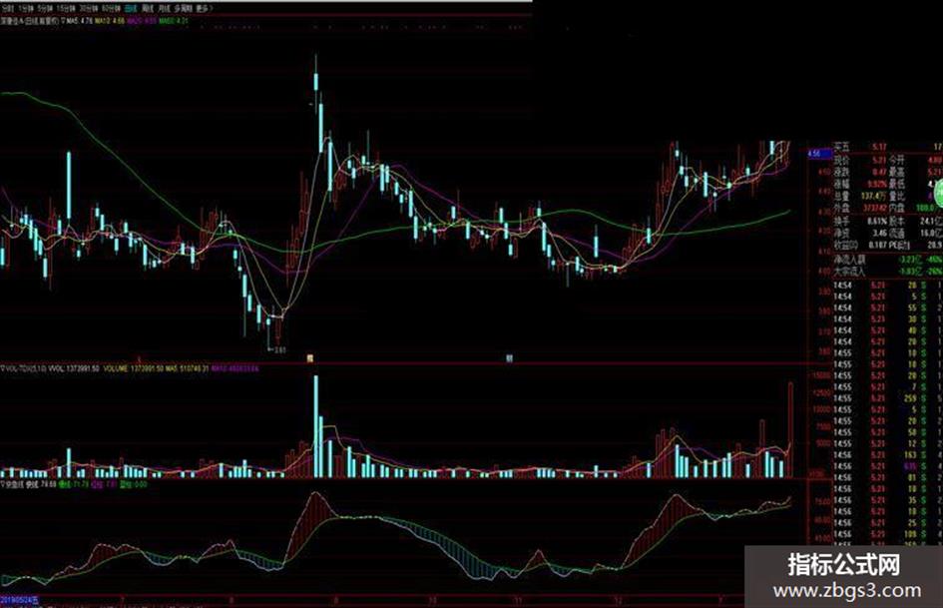Viewport: 943px width, 608px height.
Task: Expand the 更多 periods menu
Action: click(x=205, y=8)
